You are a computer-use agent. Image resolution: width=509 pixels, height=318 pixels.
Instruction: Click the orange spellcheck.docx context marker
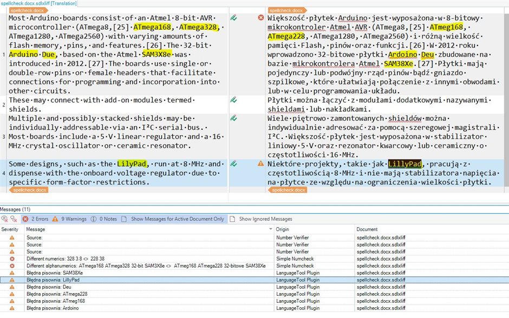click(x=29, y=10)
